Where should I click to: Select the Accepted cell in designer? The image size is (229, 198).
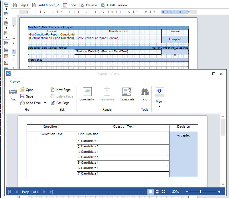pyautogui.click(x=175, y=39)
